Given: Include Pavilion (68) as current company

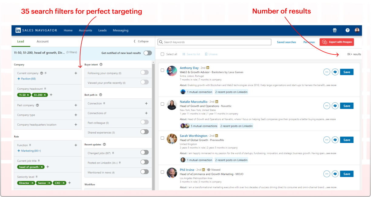Looking at the screenshot, I should [x=26, y=79].
